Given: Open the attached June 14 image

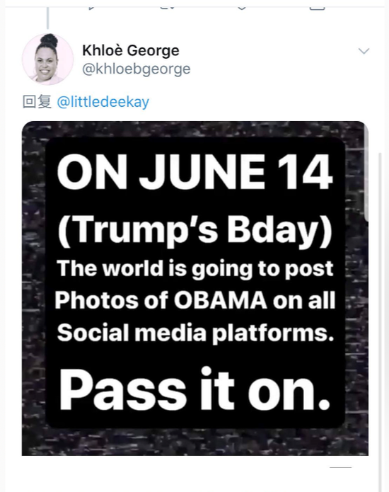Looking at the screenshot, I should [x=195, y=288].
